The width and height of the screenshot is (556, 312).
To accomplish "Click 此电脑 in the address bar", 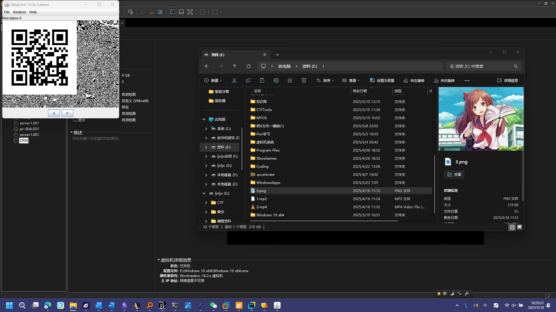I will pos(285,66).
